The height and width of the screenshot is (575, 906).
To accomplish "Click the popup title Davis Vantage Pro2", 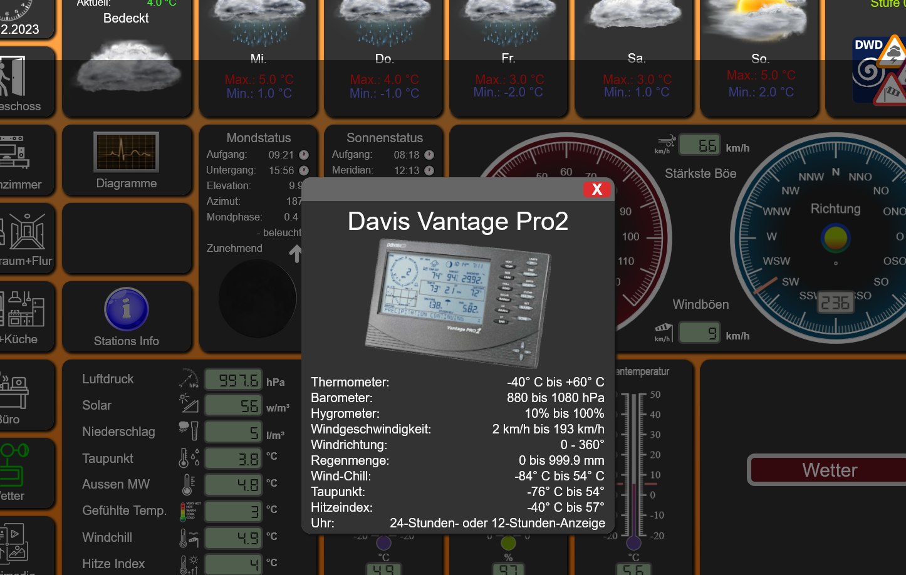I will click(458, 221).
